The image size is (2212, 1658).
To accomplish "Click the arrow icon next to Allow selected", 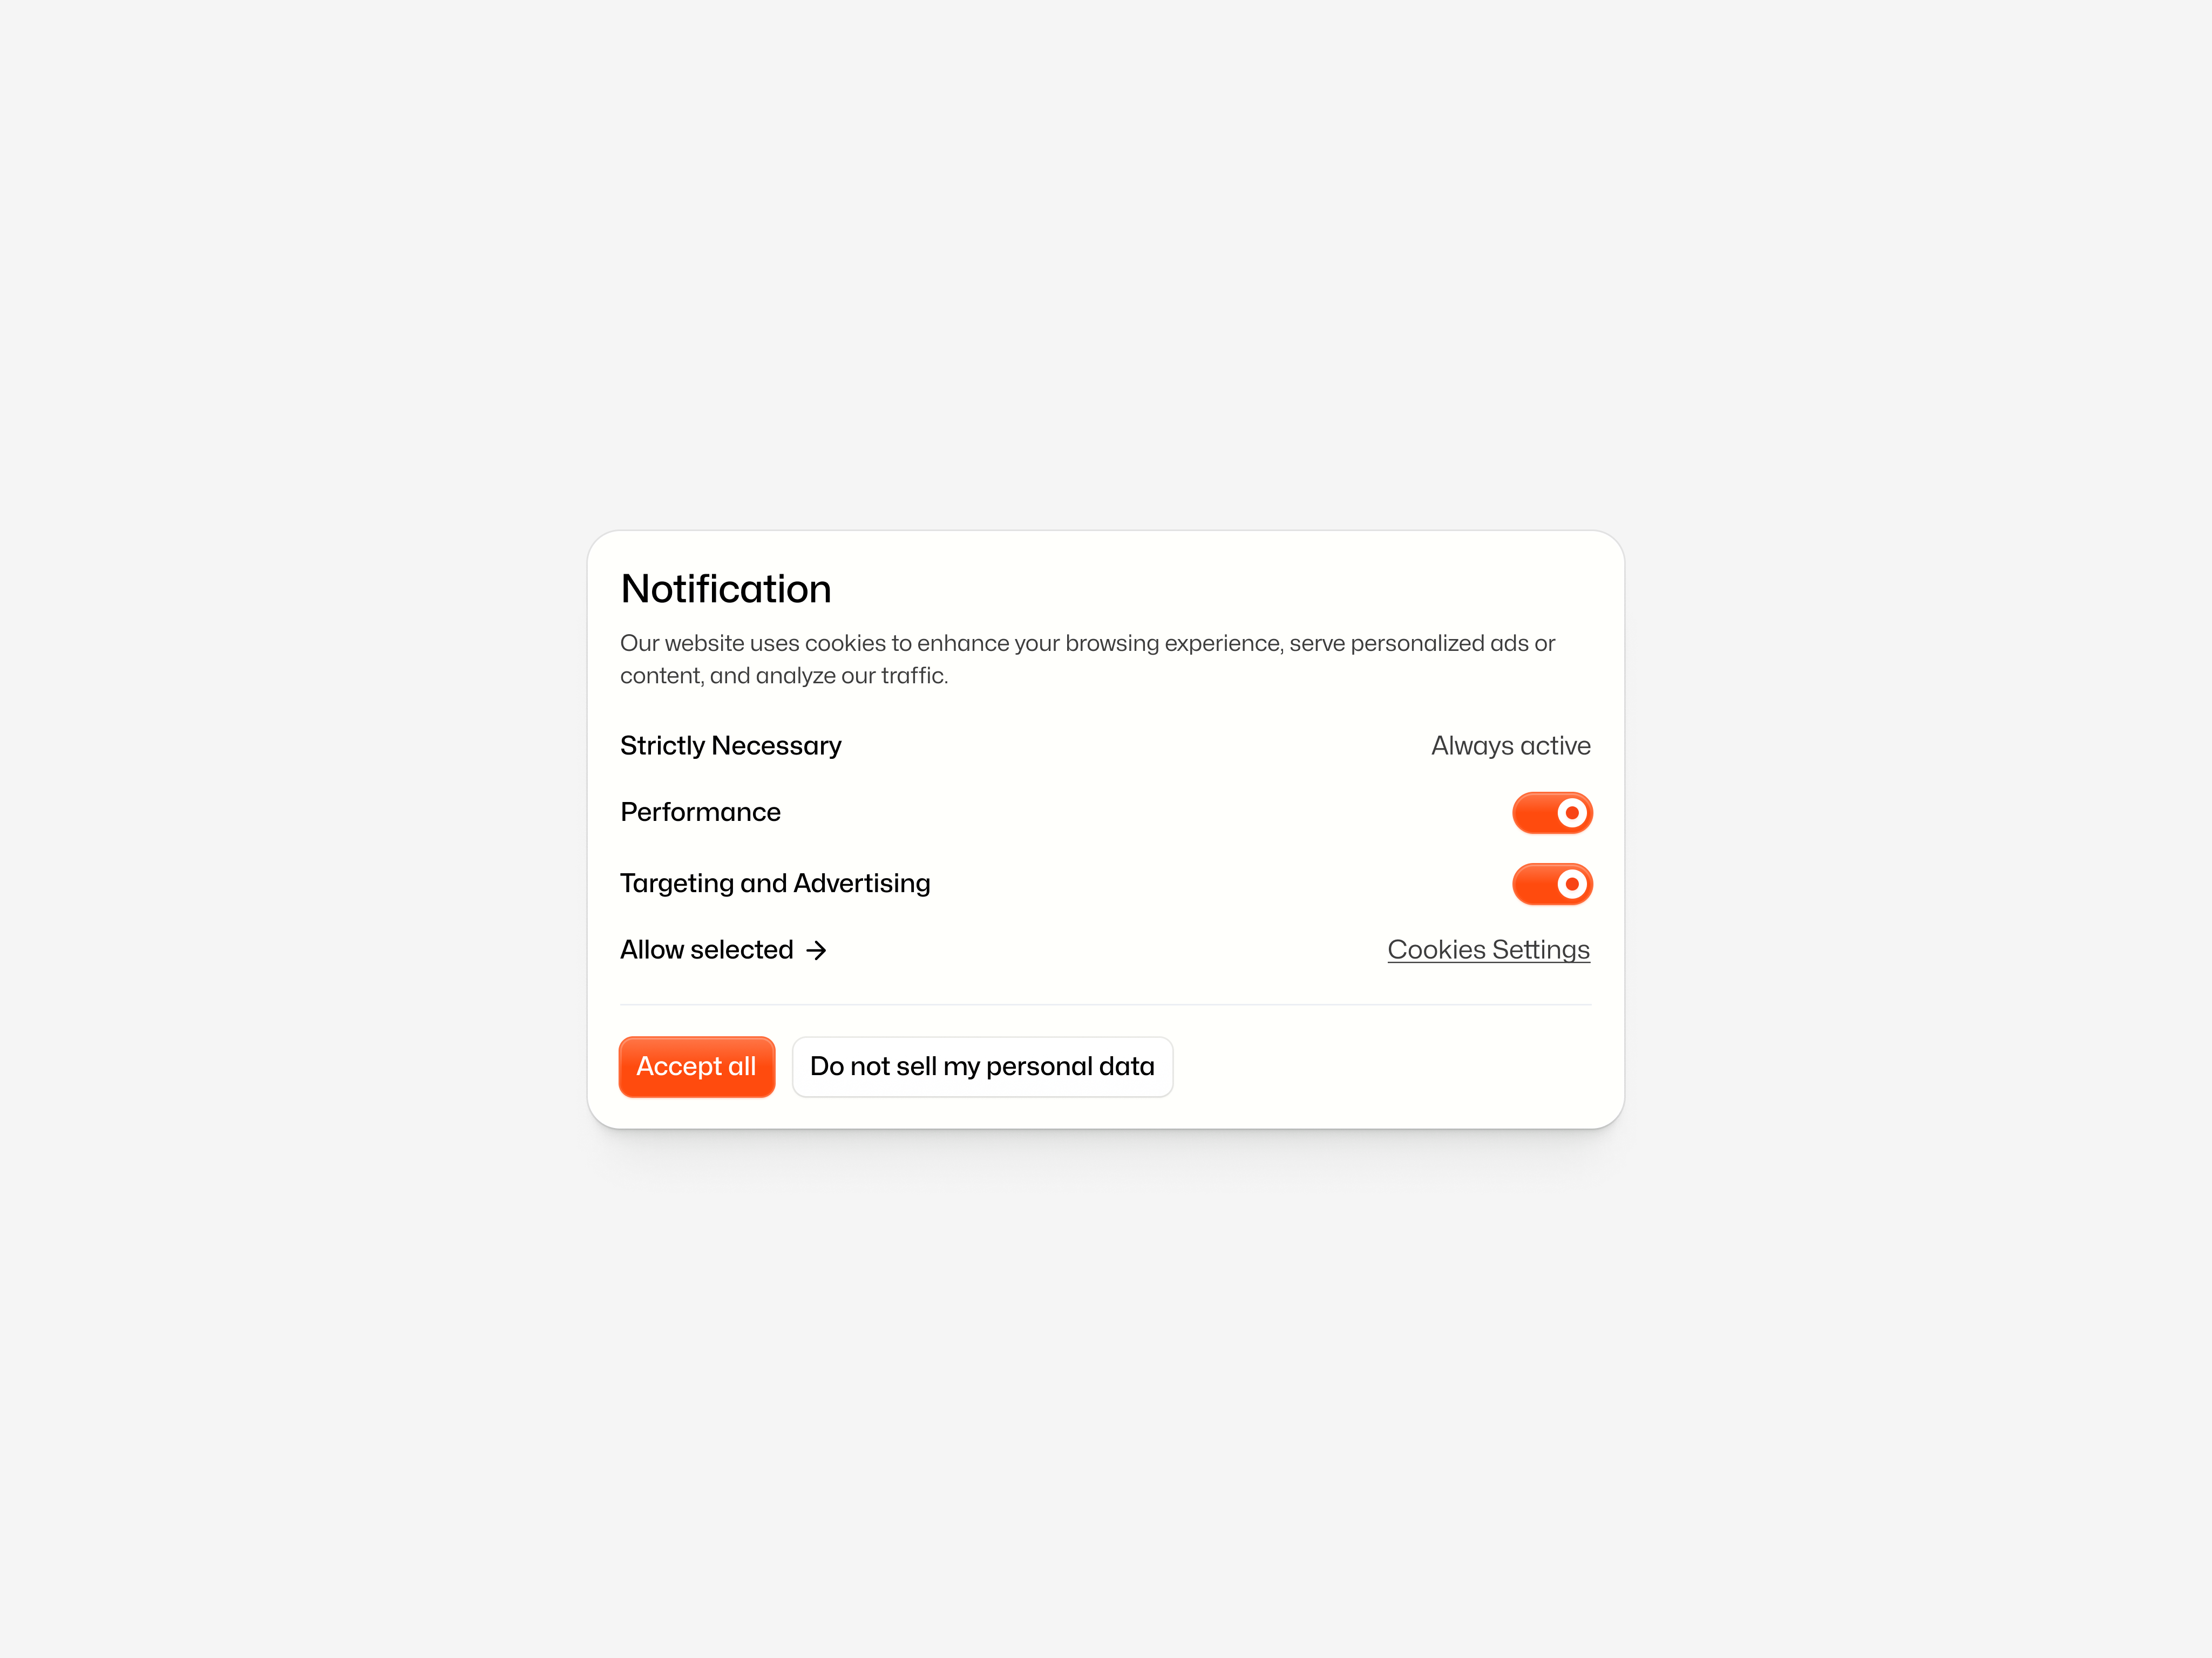I will coord(817,950).
